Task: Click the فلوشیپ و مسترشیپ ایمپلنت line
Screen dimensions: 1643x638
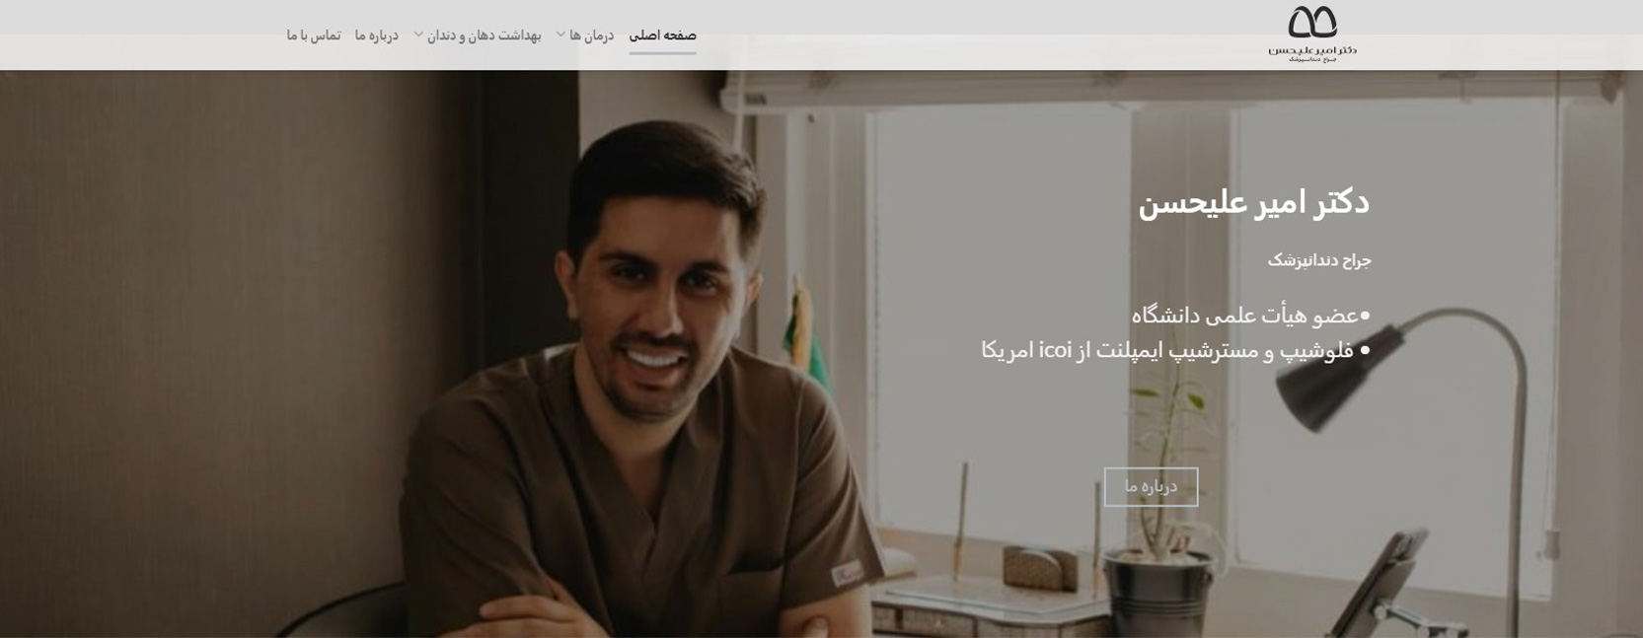Action: coord(1167,350)
